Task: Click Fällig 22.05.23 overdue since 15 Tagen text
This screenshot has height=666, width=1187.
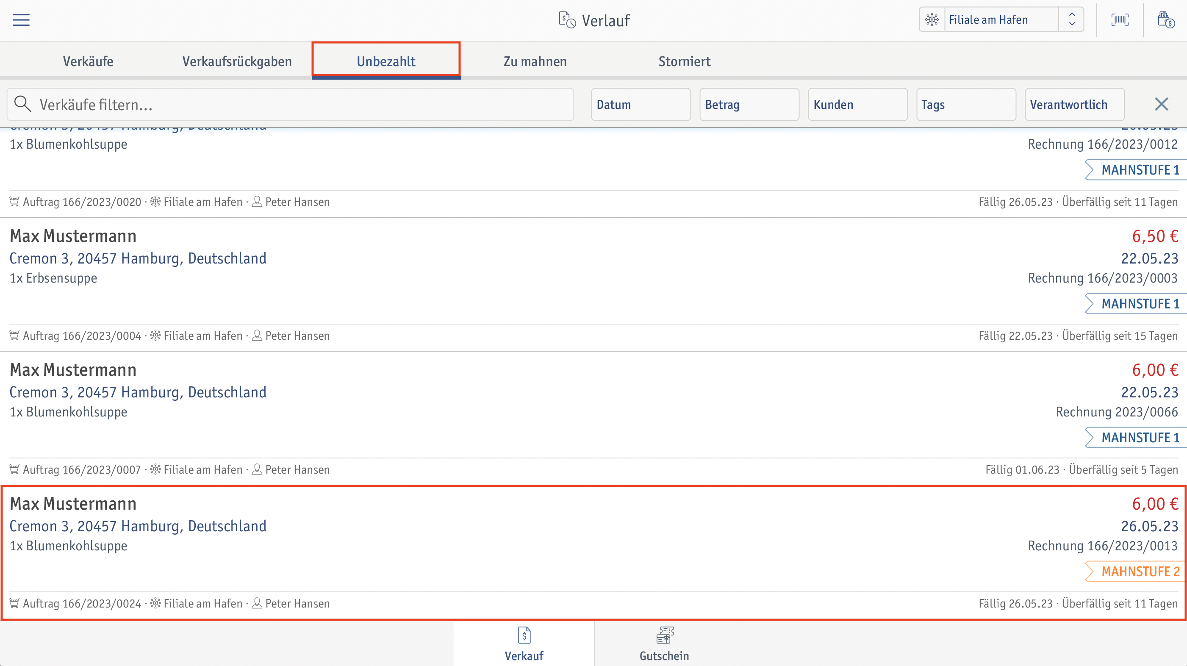Action: (x=1078, y=336)
